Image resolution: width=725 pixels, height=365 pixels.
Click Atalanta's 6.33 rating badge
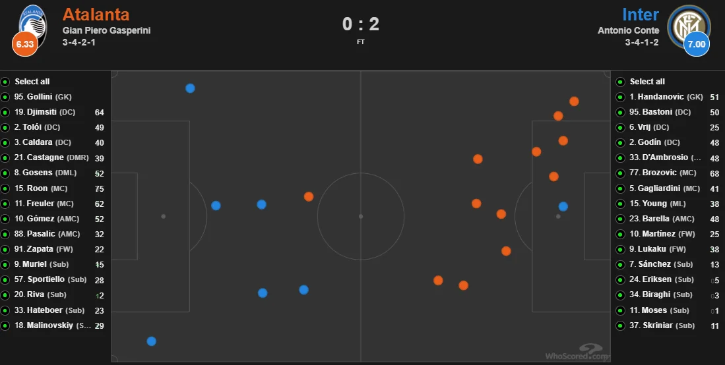(x=24, y=44)
